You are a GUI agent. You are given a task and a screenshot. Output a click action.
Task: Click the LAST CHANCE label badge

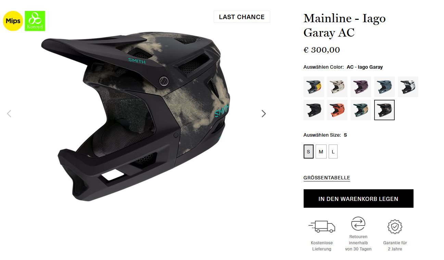[242, 17]
